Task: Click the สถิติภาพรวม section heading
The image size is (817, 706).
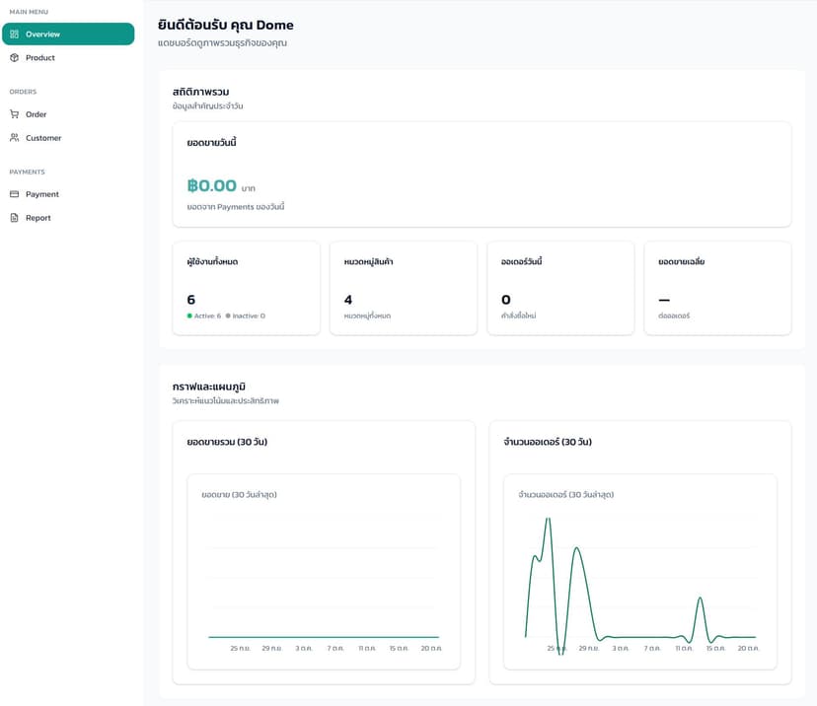Action: coord(200,92)
